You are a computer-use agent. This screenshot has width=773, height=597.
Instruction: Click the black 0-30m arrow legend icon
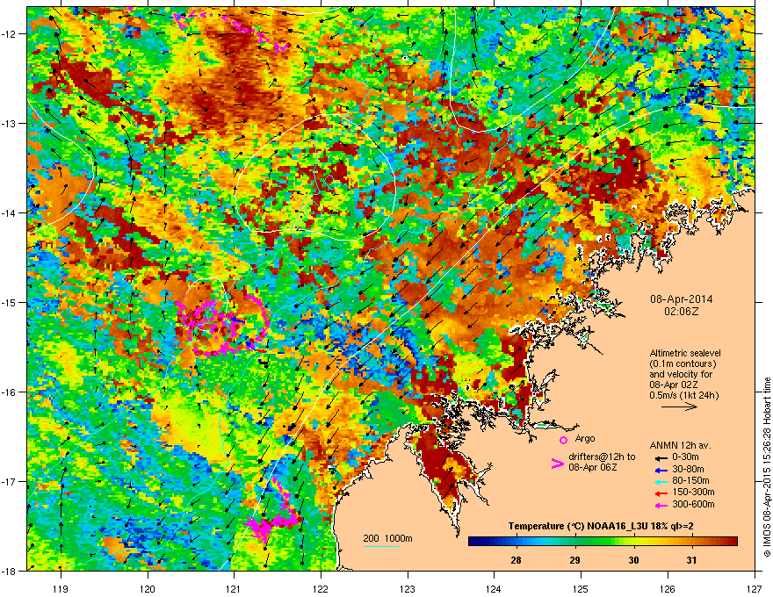[x=661, y=457]
